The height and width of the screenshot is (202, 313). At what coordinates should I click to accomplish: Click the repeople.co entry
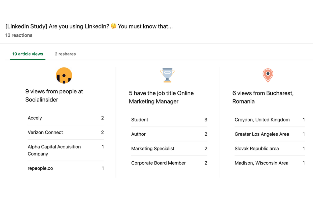(x=66, y=168)
